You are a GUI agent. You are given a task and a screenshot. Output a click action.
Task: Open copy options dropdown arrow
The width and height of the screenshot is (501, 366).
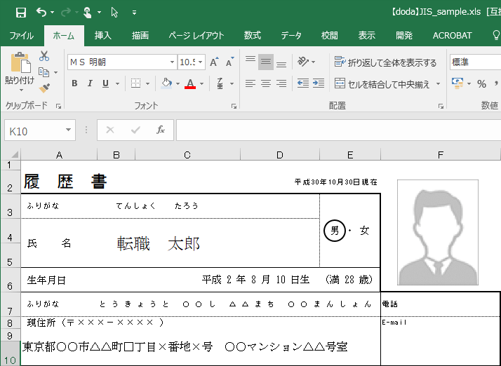pos(56,73)
